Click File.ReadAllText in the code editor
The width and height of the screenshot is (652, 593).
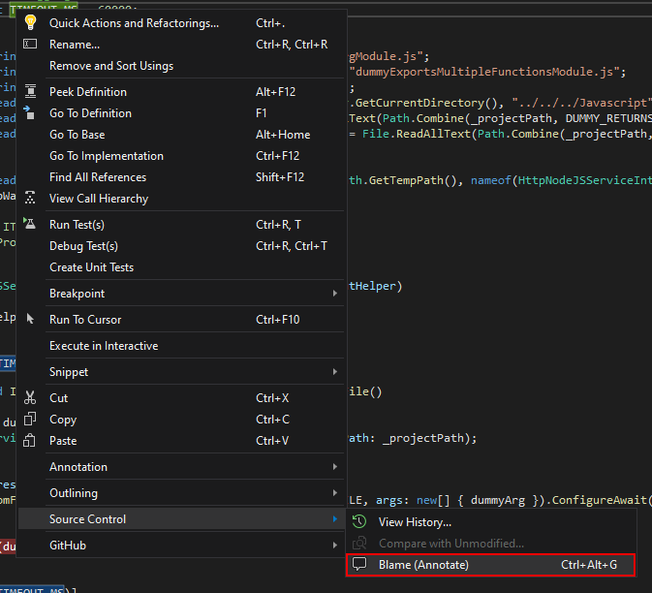click(x=417, y=134)
